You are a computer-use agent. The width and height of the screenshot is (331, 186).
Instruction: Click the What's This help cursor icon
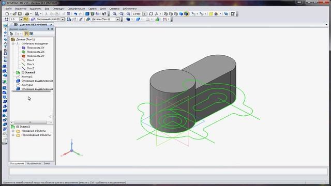coord(104,14)
